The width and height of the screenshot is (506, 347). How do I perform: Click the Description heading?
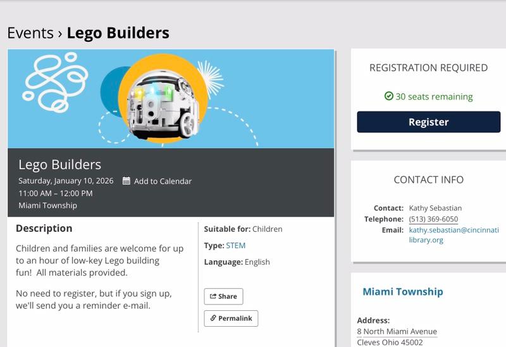pos(44,228)
